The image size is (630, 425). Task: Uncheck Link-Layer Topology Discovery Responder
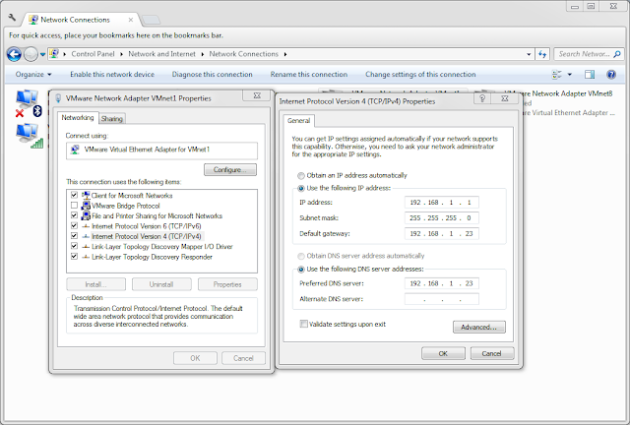(74, 257)
